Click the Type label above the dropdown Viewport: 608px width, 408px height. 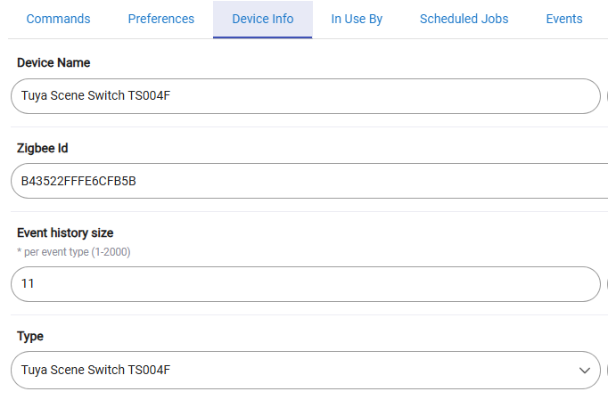coord(30,337)
